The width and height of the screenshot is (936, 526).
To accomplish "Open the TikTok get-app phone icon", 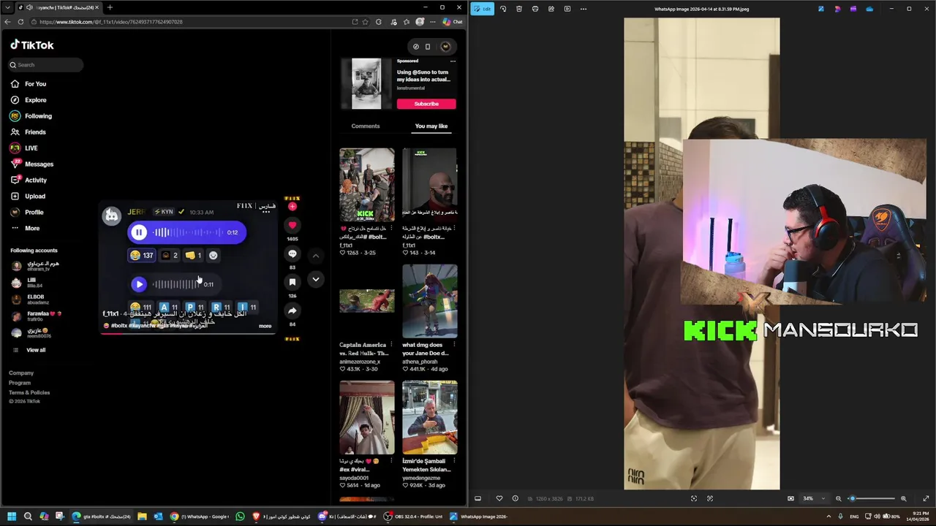I will click(428, 47).
